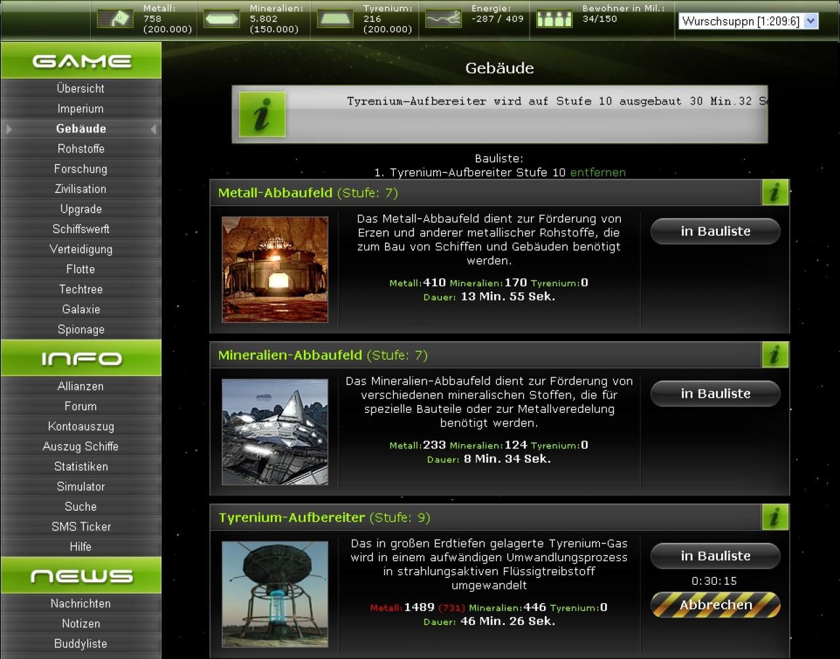Click the green info icon in the notification box
The height and width of the screenshot is (659, 840).
262,114
